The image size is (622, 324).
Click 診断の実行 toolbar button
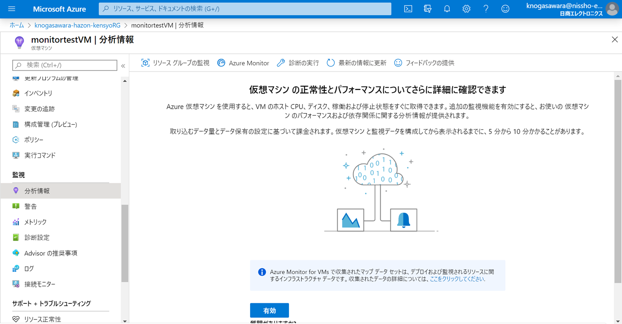pyautogui.click(x=298, y=63)
